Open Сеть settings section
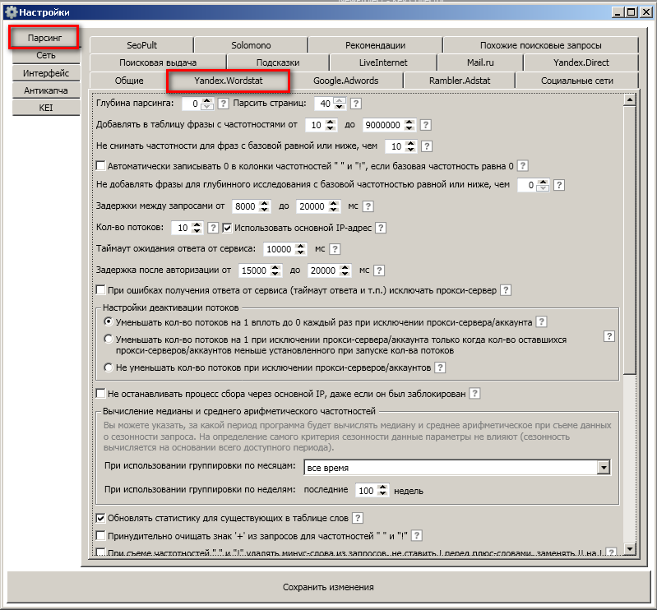 click(x=46, y=55)
